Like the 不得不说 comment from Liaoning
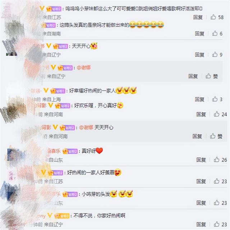Screen dimensions: 230x230 point(220,224)
